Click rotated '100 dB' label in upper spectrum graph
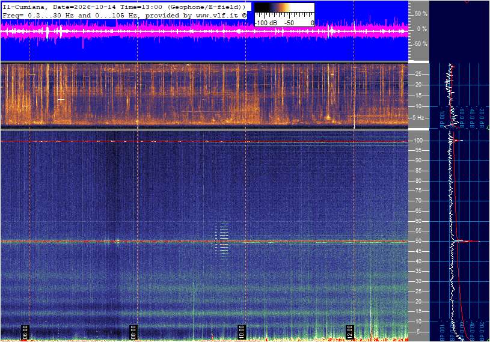This screenshot has width=490, height=342. (443, 119)
